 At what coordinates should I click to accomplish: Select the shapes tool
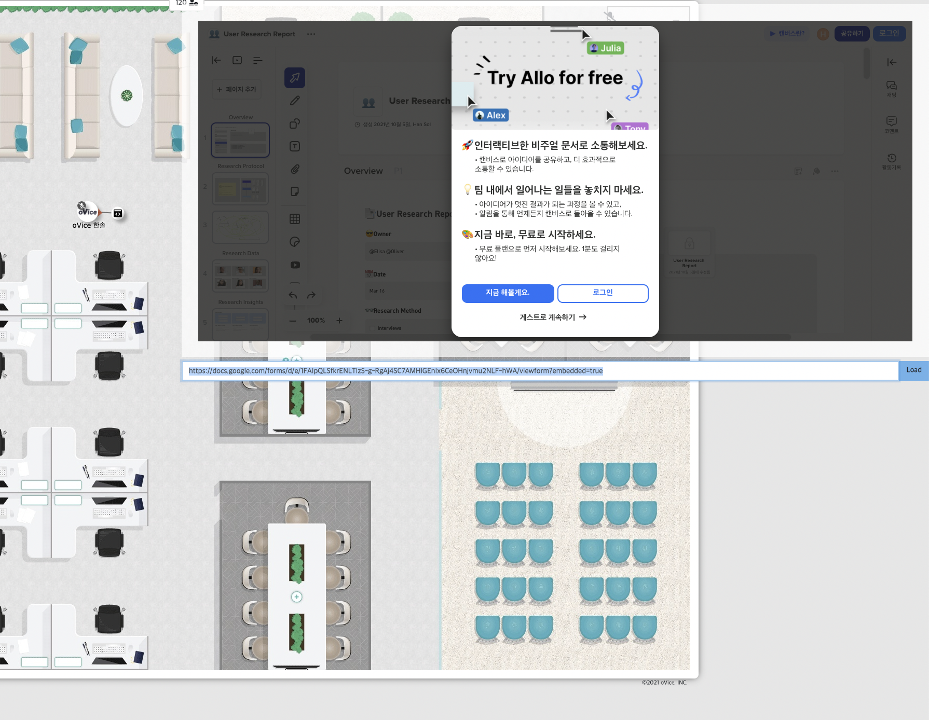[x=295, y=123]
